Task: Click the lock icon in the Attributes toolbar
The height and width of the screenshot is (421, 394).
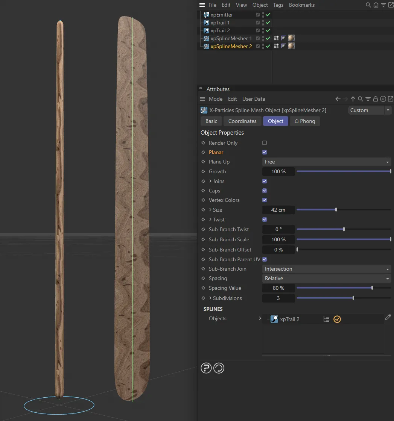Action: (375, 98)
